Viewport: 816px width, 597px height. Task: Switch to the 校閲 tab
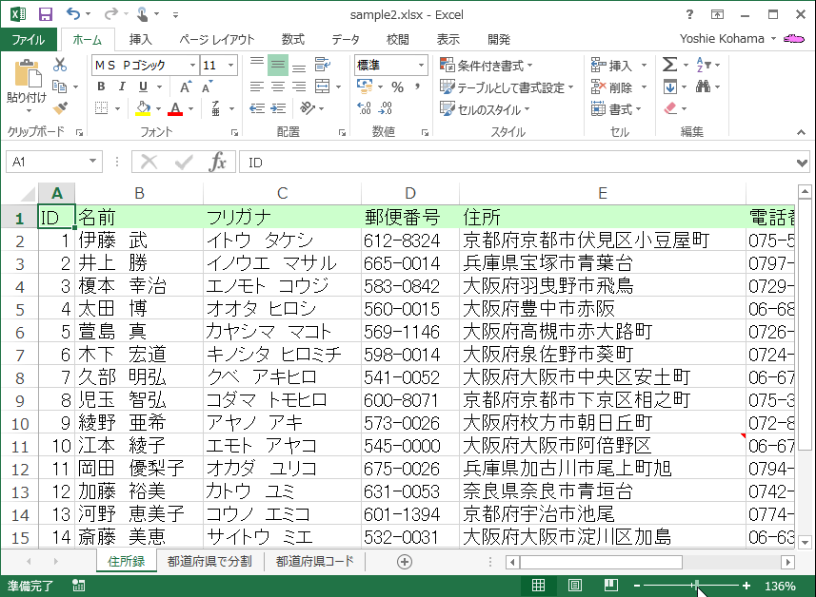point(398,40)
